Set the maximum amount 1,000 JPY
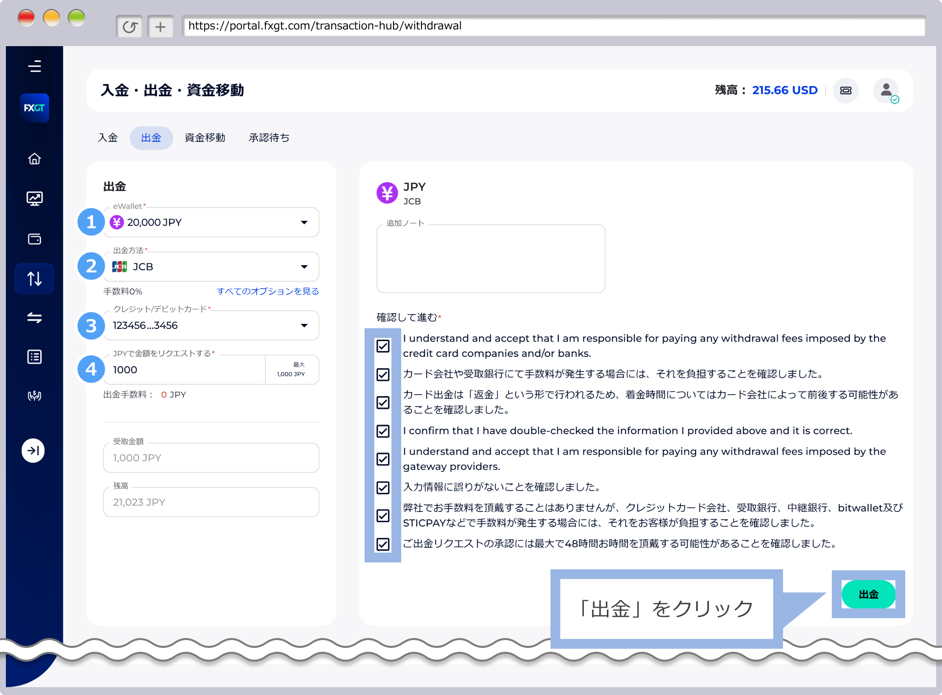This screenshot has width=942, height=695. point(292,370)
